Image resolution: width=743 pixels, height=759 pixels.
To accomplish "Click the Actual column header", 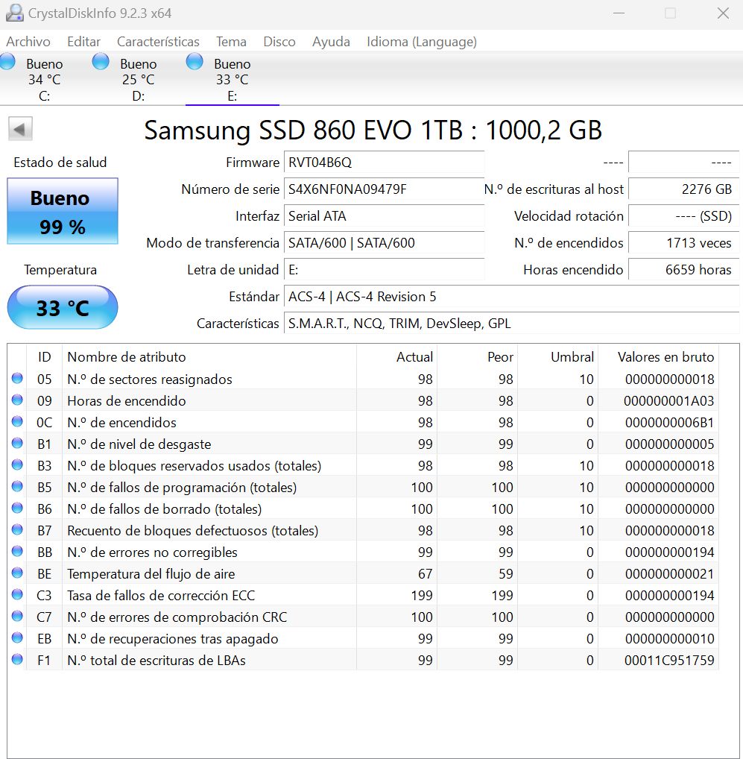I will [397, 357].
